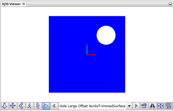
Task: Select the Walk navigation mode icon
Action: coord(30,106)
